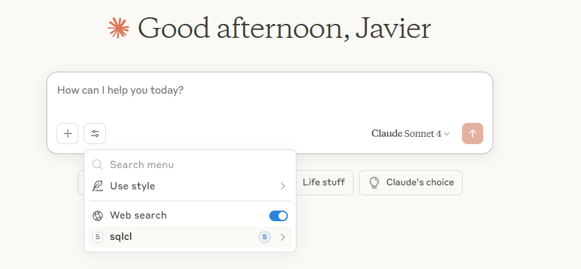This screenshot has width=581, height=269.
Task: Click the Web search globe icon
Action: pyautogui.click(x=98, y=216)
